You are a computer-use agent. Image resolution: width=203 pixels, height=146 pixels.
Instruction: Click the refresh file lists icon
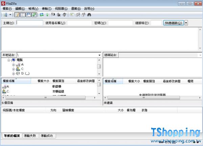coord(42,15)
